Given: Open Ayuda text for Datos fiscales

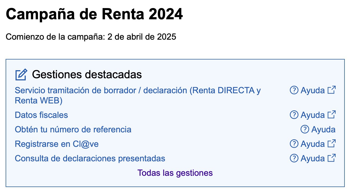Looking at the screenshot, I should click(x=312, y=115).
